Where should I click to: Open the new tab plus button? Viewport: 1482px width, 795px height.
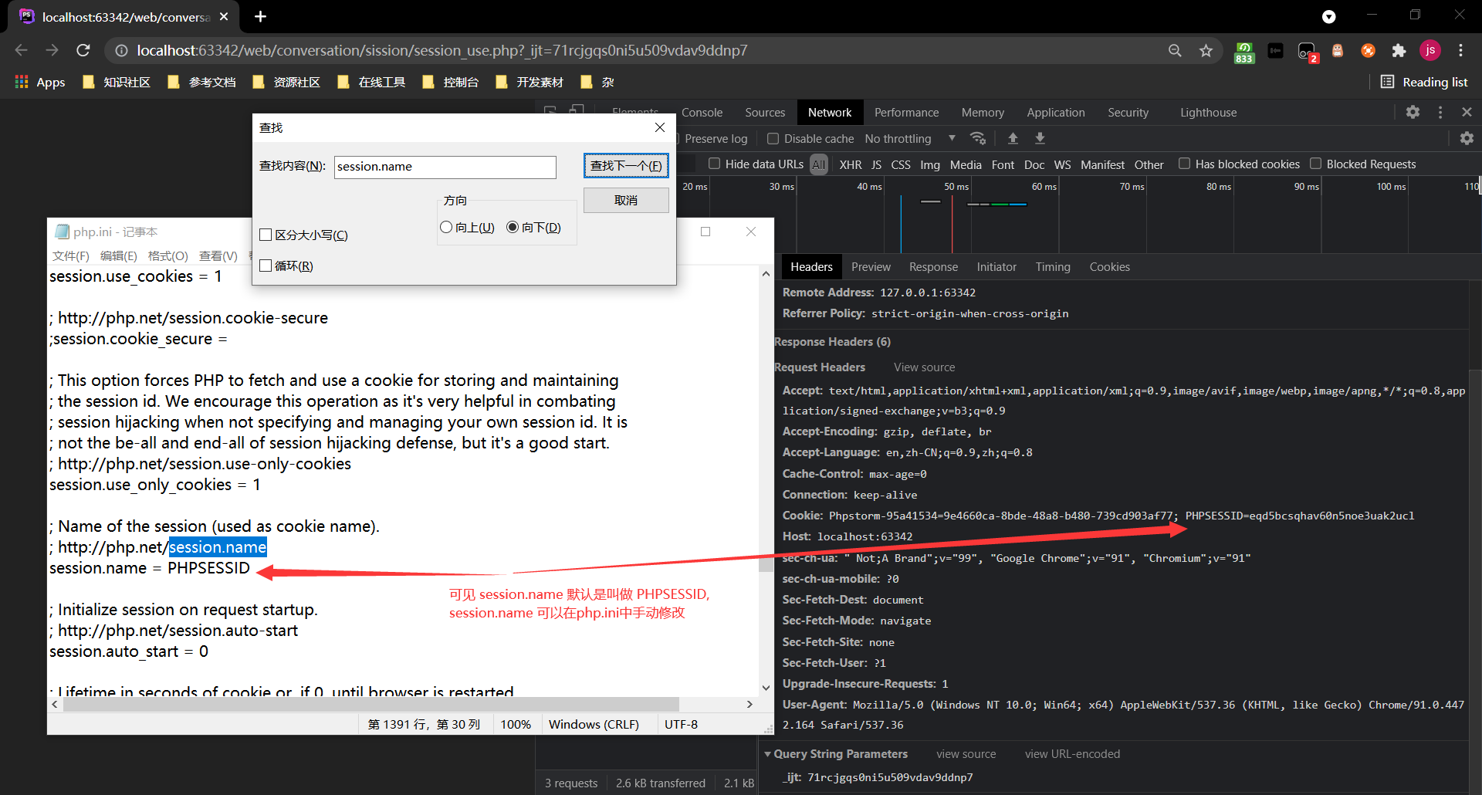pyautogui.click(x=260, y=16)
